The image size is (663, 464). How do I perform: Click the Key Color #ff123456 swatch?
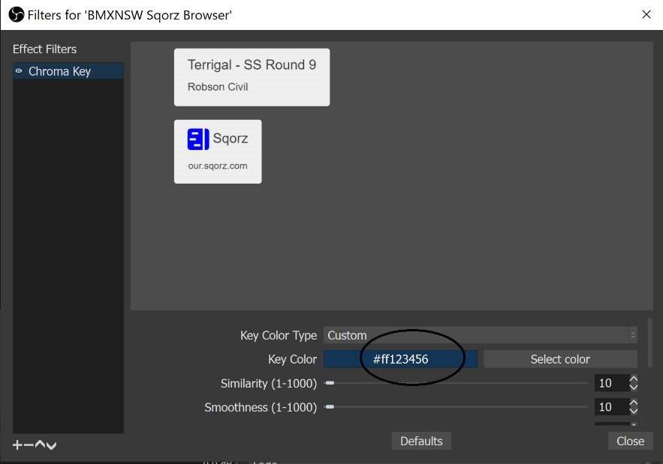pyautogui.click(x=400, y=359)
